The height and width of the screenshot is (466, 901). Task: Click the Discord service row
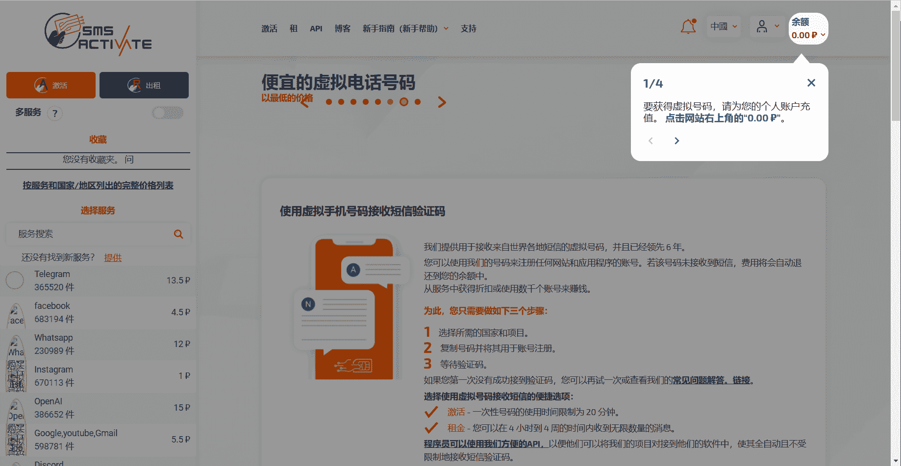98,463
